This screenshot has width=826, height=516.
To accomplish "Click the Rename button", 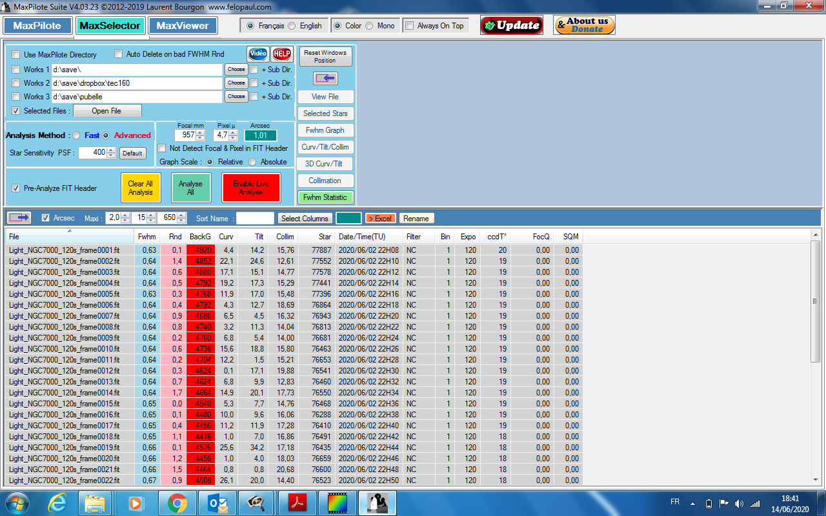I will click(416, 219).
